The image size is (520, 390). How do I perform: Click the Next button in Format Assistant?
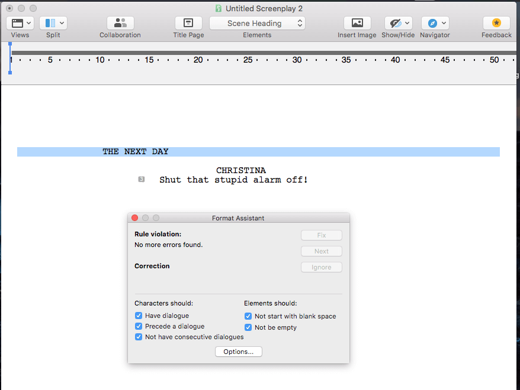tap(322, 251)
